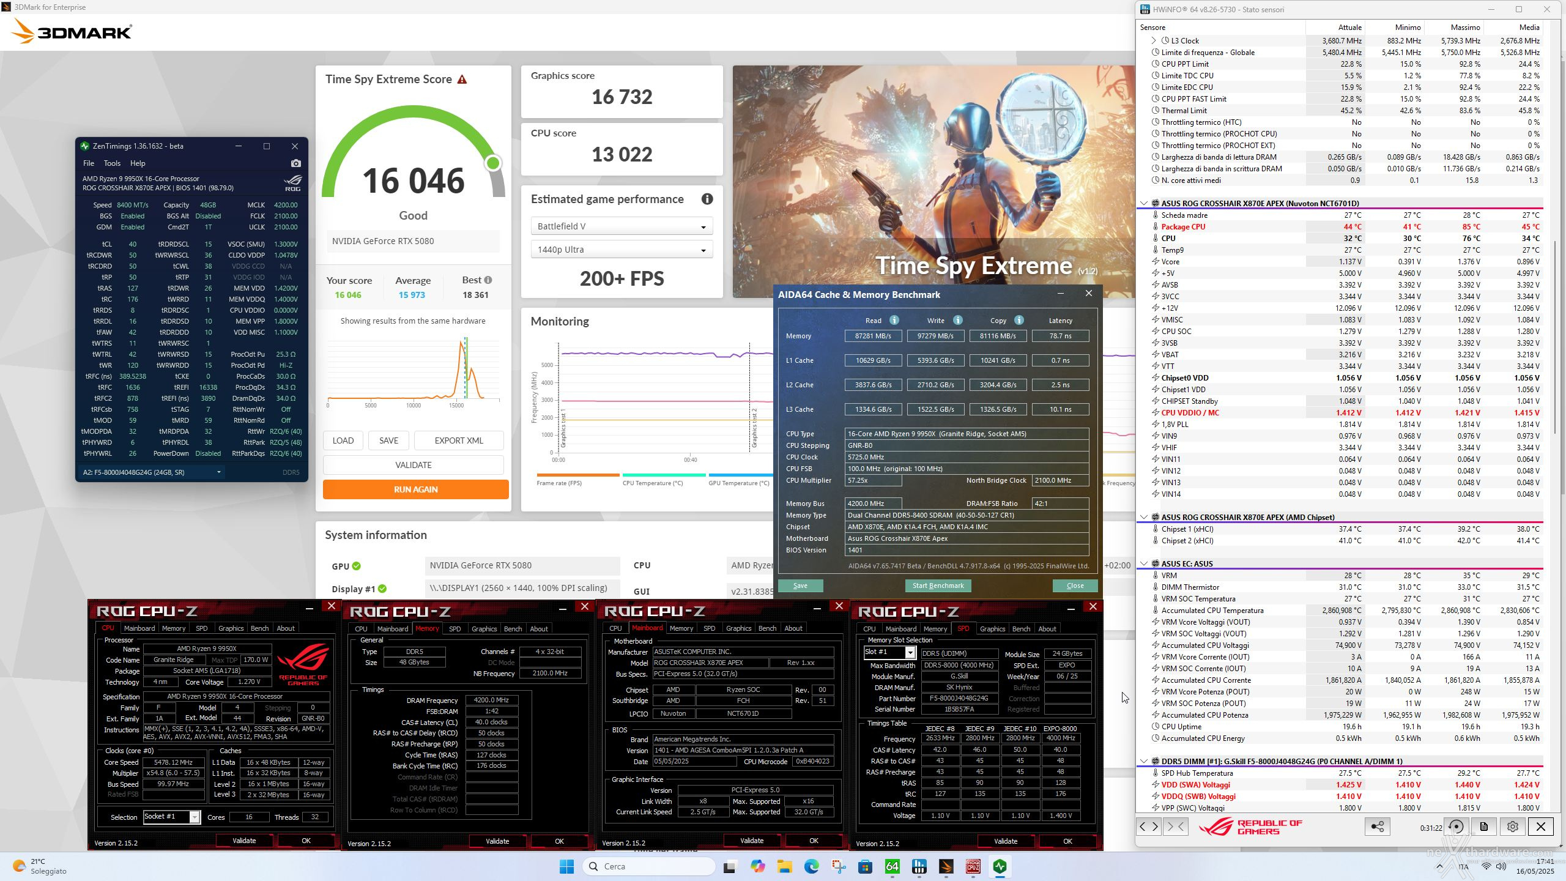
Task: Open Estimated game performance info icon
Action: tap(707, 199)
